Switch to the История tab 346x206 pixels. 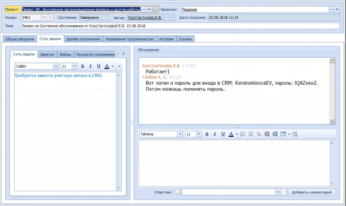point(166,39)
